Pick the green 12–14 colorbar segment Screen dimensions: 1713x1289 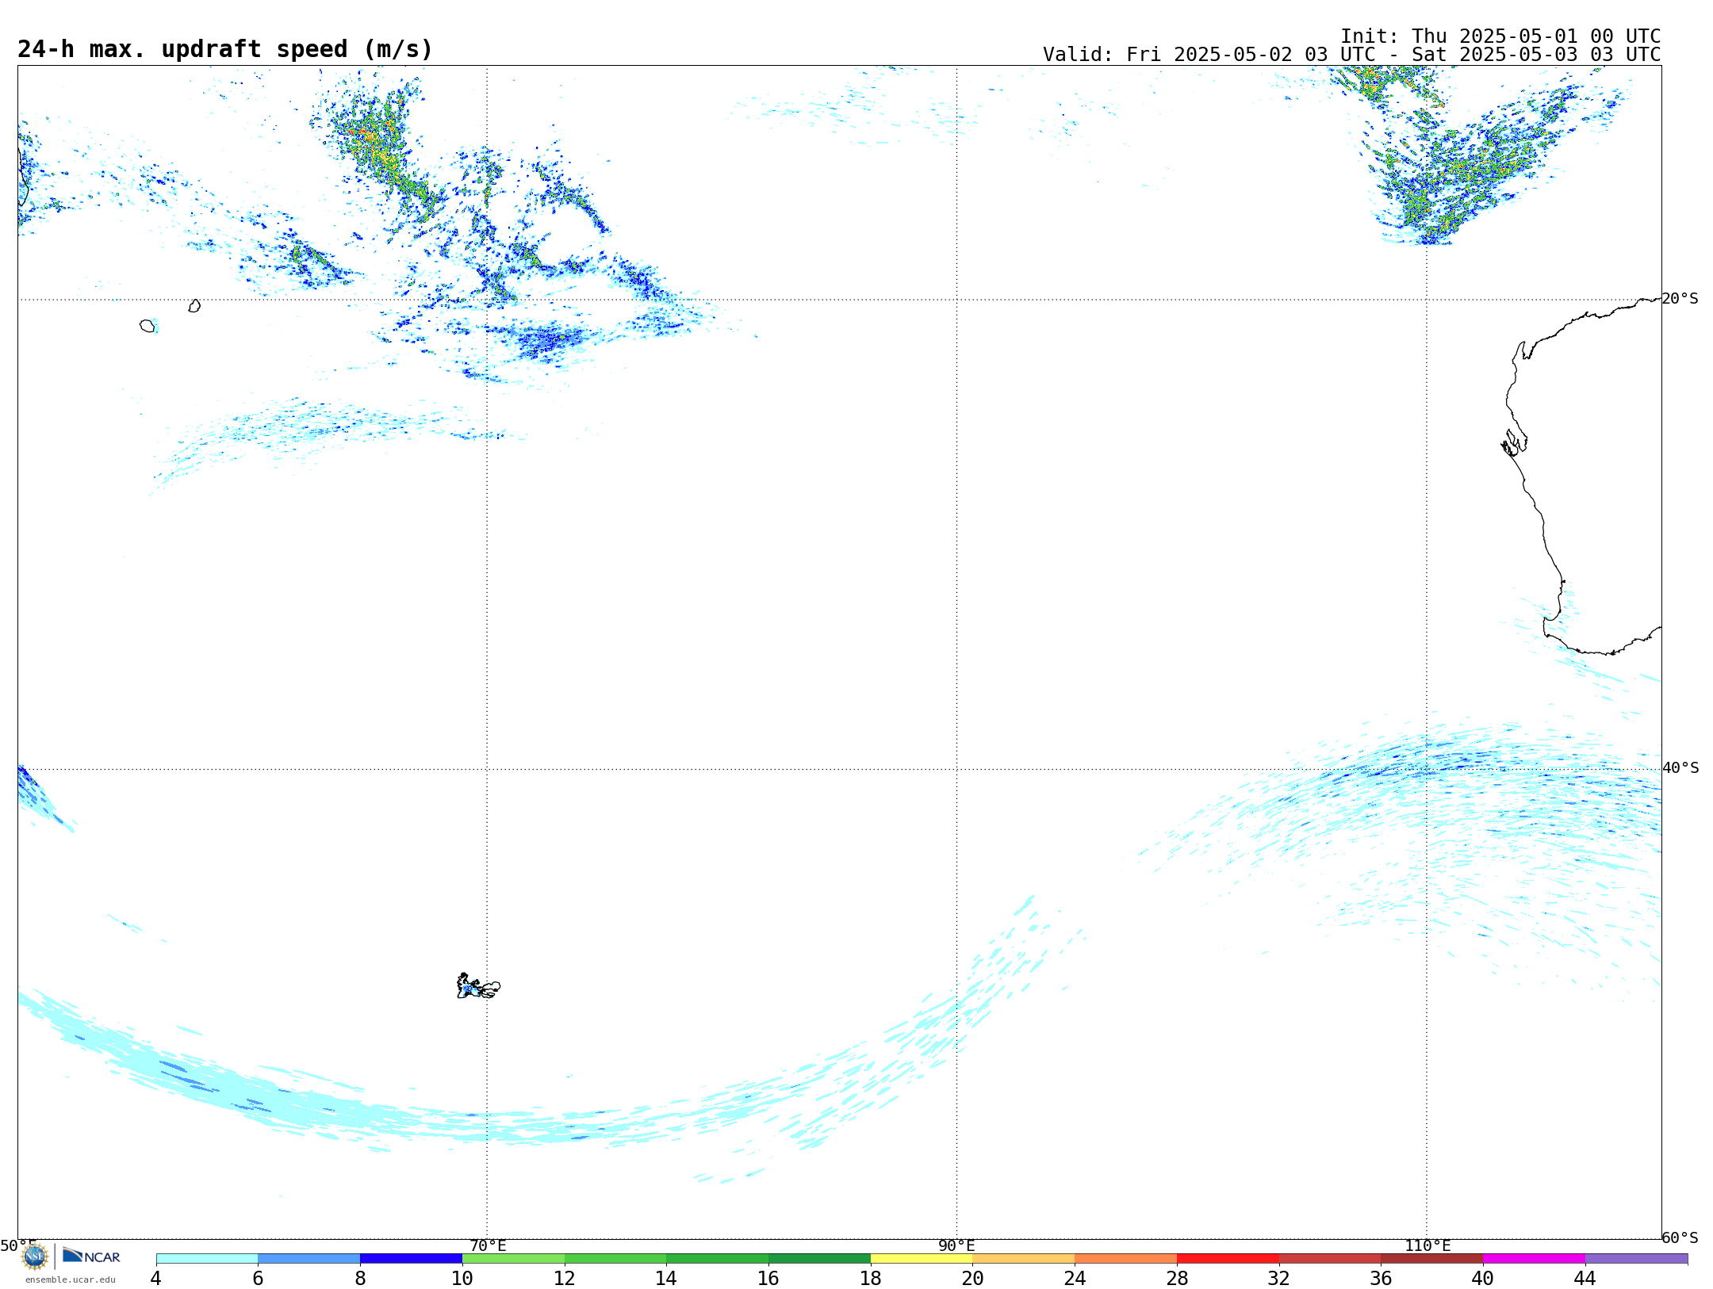tap(615, 1259)
